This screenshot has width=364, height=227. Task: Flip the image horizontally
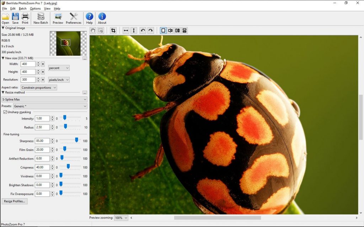(x=126, y=31)
